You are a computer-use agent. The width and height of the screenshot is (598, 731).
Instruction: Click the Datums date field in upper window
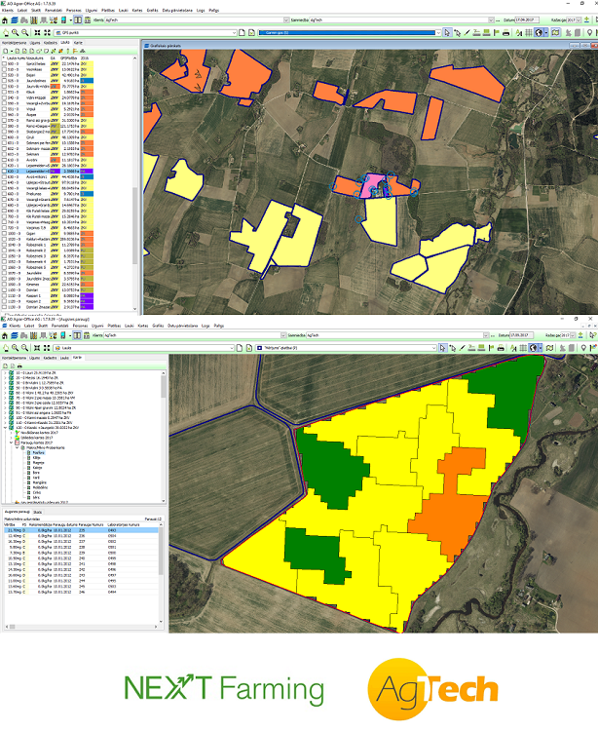point(527,20)
